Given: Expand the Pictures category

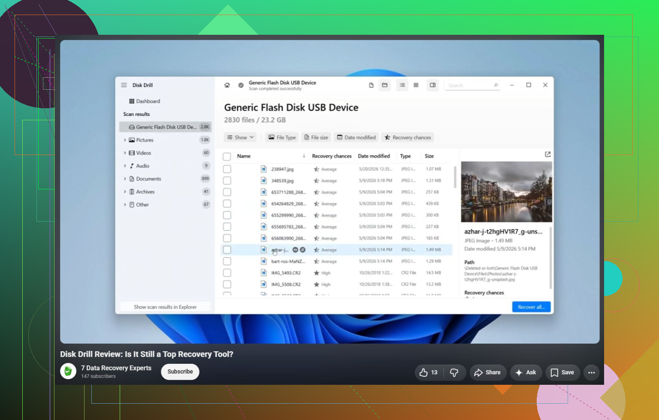Looking at the screenshot, I should click(x=125, y=140).
